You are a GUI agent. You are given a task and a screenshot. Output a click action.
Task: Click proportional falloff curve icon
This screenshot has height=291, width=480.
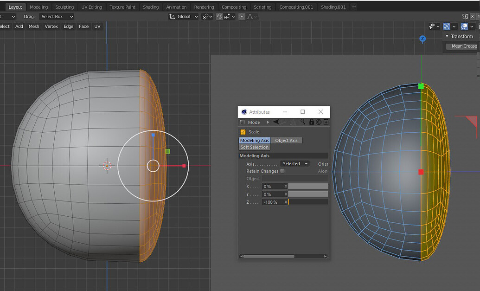[x=250, y=17]
